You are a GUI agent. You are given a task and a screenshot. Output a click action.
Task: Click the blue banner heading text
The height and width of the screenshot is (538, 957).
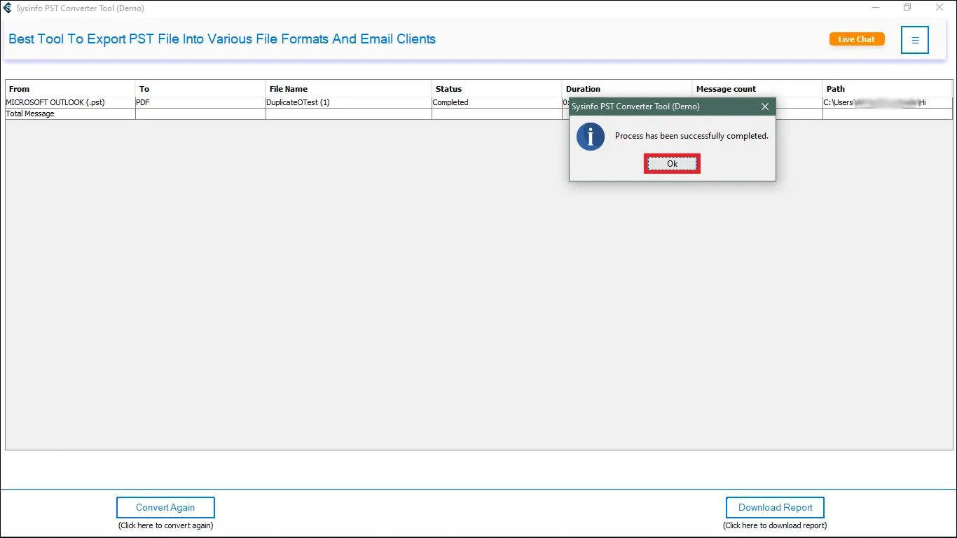pos(222,39)
